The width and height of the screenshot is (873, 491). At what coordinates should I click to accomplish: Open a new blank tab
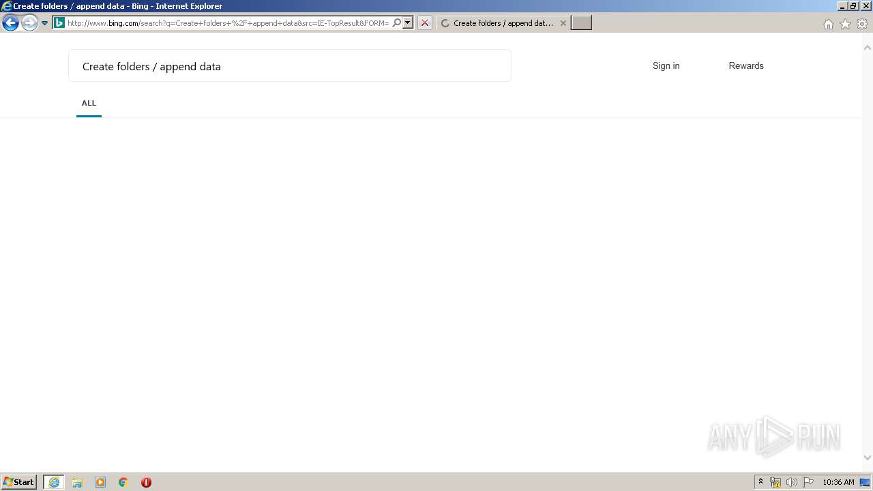581,23
